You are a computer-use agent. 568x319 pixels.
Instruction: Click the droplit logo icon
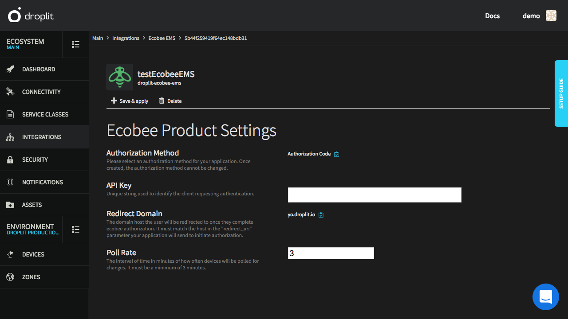pyautogui.click(x=14, y=15)
